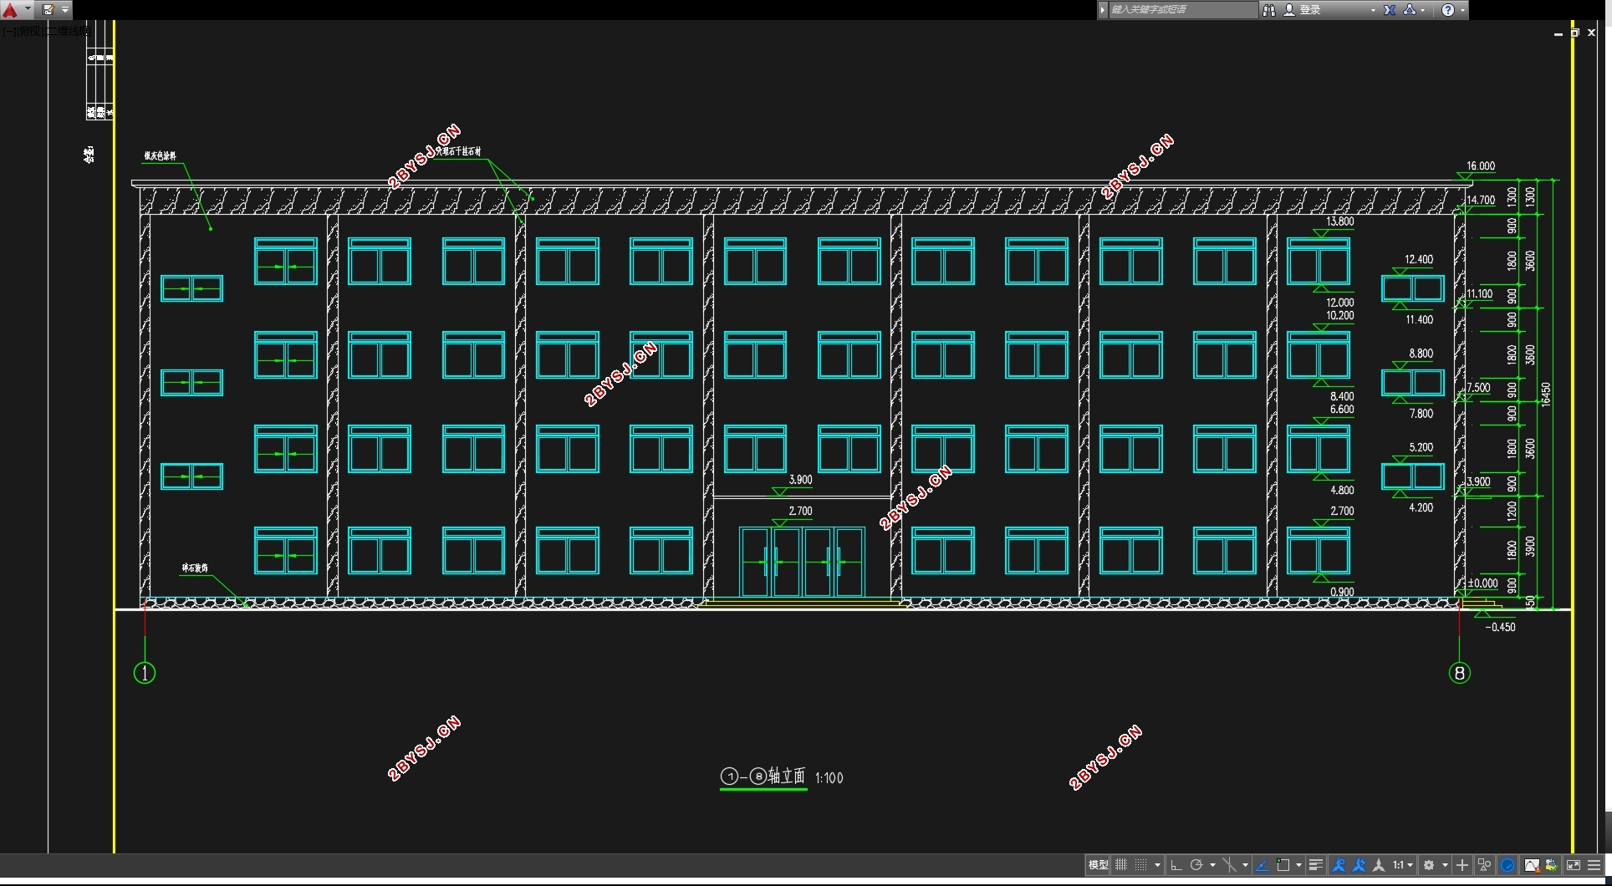Open the 1:1 annotation scale dropdown
Screen dimensions: 1612x886
pyautogui.click(x=1403, y=865)
